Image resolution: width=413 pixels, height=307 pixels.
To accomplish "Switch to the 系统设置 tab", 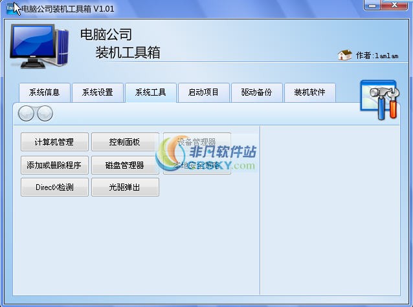I will 98,92.
